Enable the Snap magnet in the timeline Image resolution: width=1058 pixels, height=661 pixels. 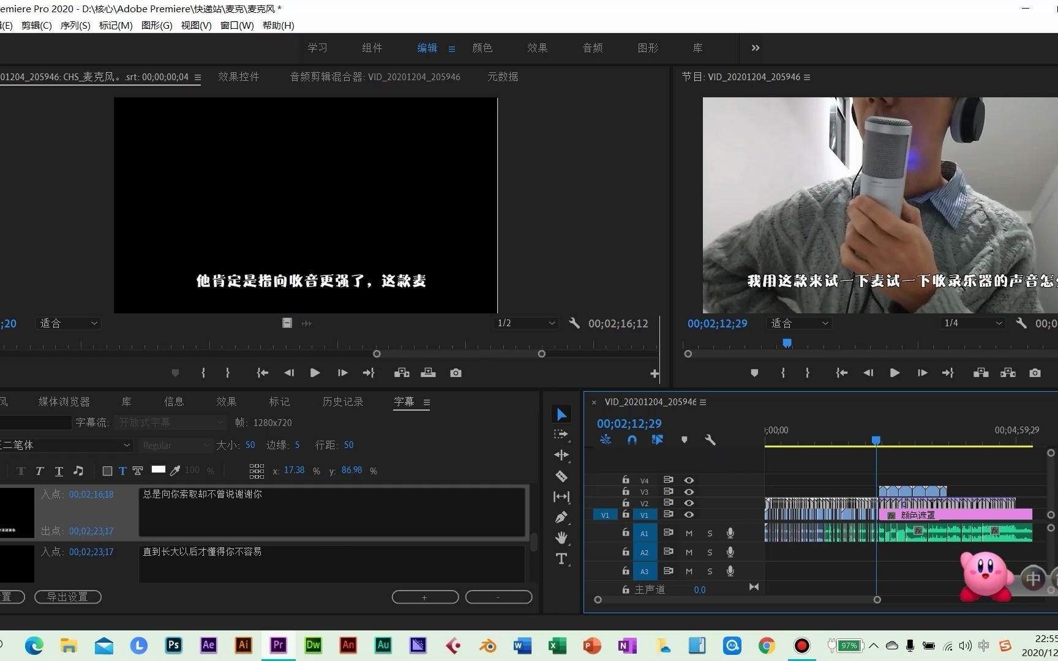pos(631,439)
